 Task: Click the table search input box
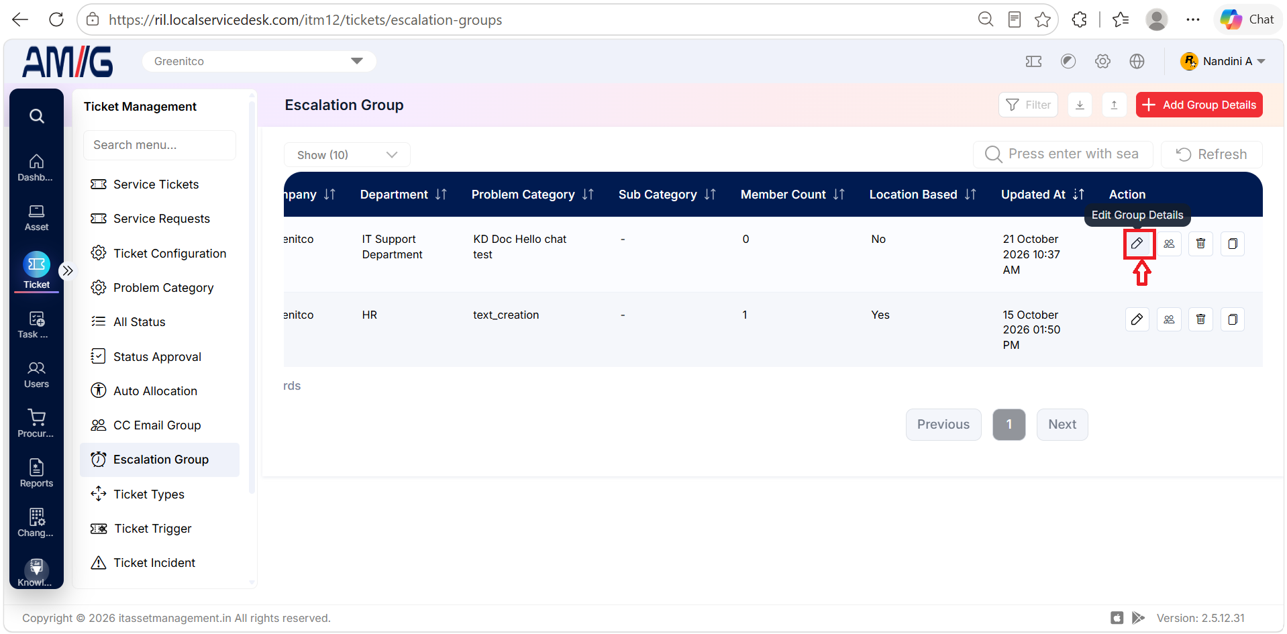(1063, 154)
